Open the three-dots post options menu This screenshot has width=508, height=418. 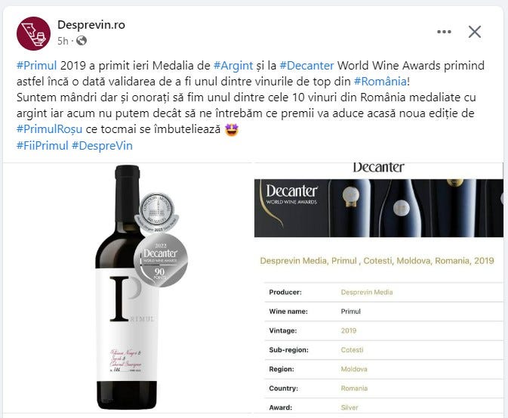(444, 32)
